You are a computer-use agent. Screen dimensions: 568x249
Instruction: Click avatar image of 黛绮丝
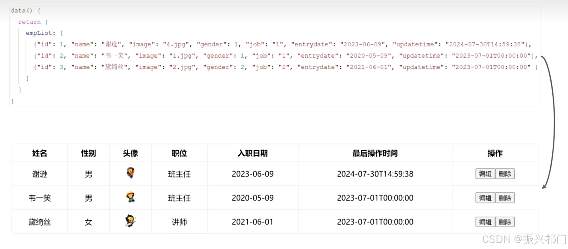(130, 221)
